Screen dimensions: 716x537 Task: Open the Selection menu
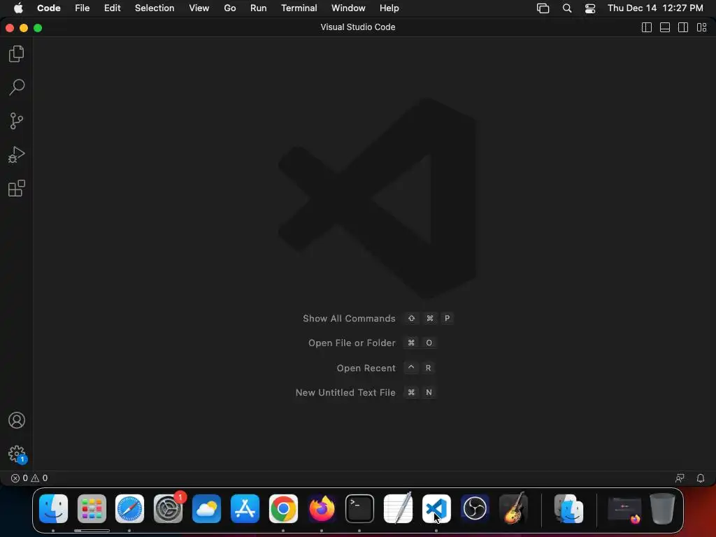(155, 8)
